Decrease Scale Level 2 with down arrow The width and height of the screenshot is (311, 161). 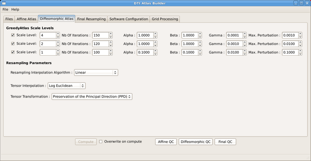58,45
